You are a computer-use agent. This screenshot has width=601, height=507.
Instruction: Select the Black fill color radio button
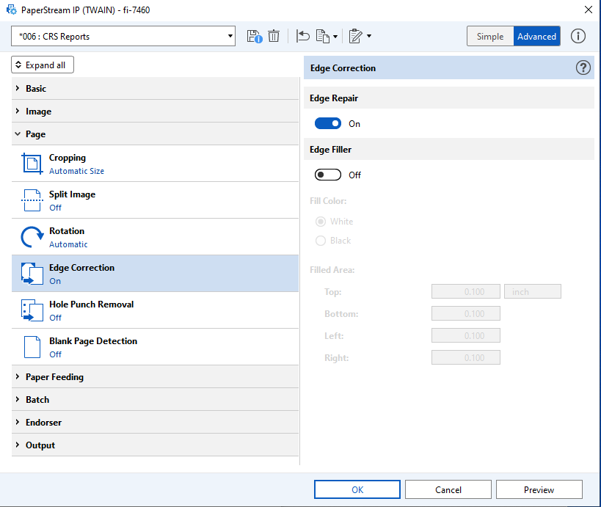point(321,241)
